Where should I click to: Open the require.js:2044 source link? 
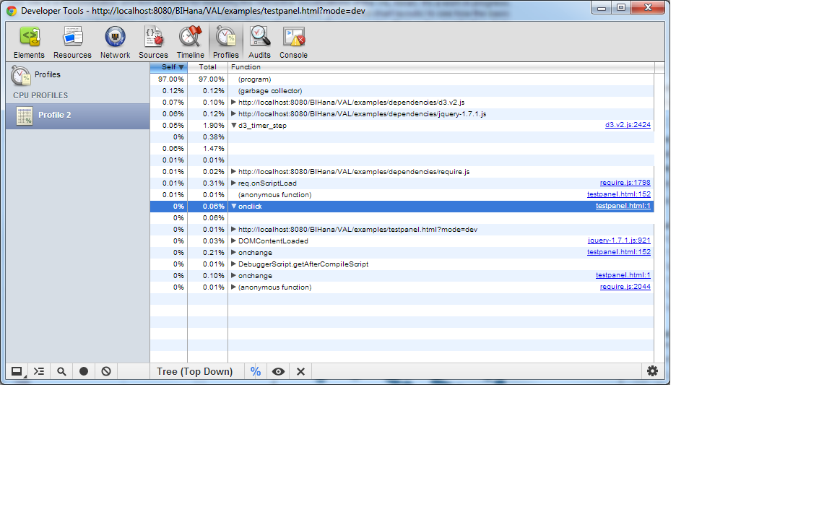[x=625, y=287]
